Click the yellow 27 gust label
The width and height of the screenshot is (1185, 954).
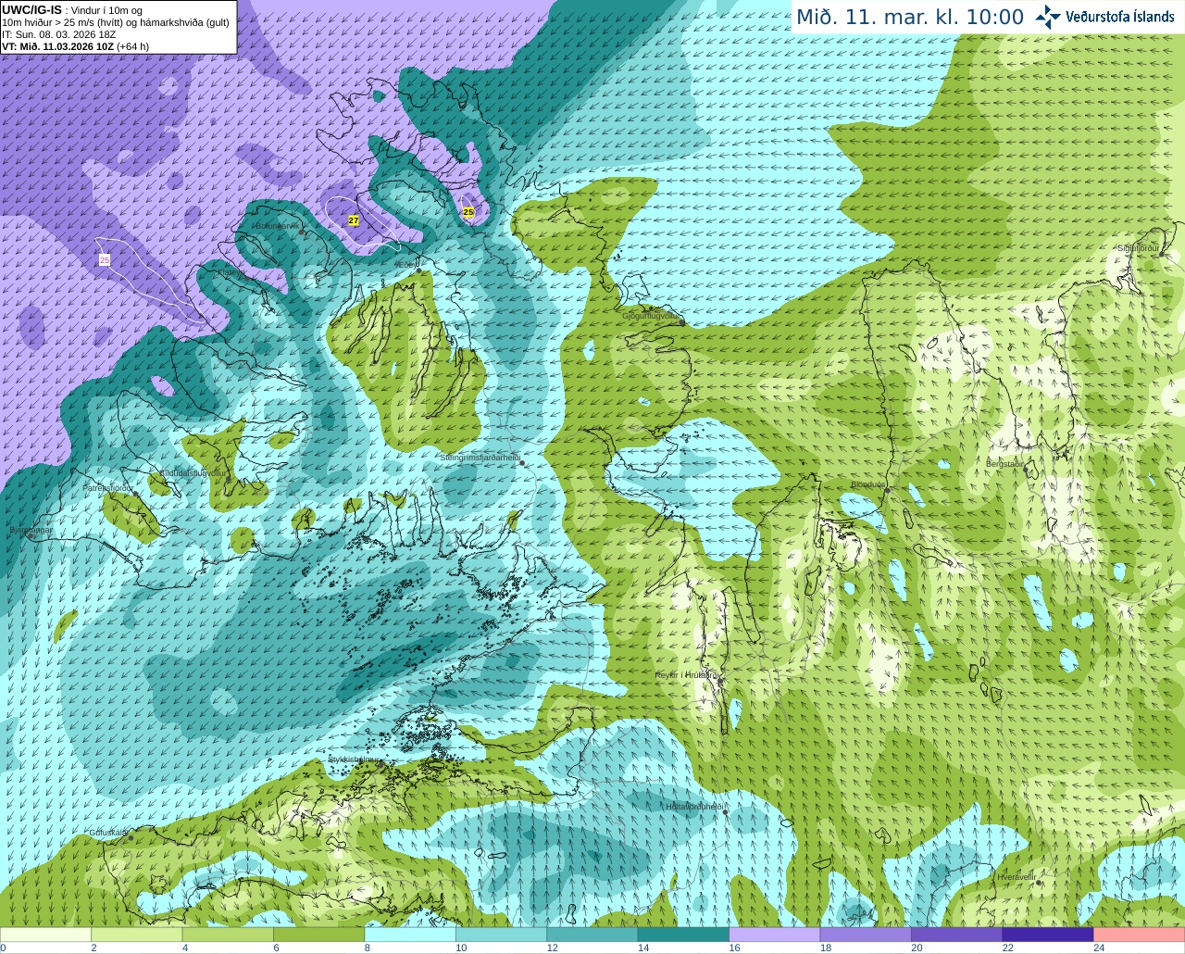[x=354, y=220]
